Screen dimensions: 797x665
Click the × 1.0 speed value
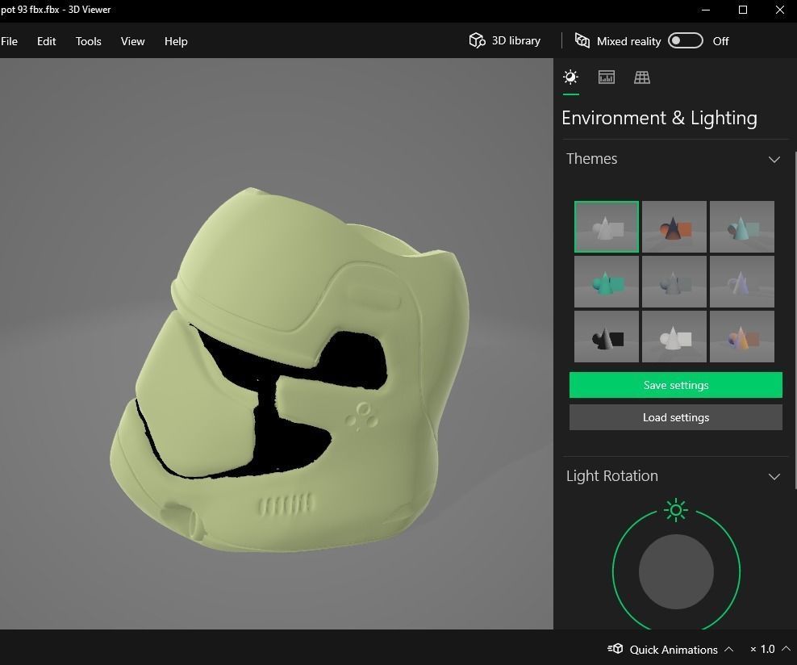coord(762,649)
